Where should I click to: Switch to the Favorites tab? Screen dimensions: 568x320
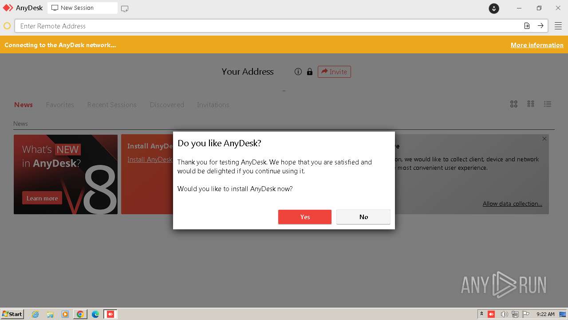point(60,105)
